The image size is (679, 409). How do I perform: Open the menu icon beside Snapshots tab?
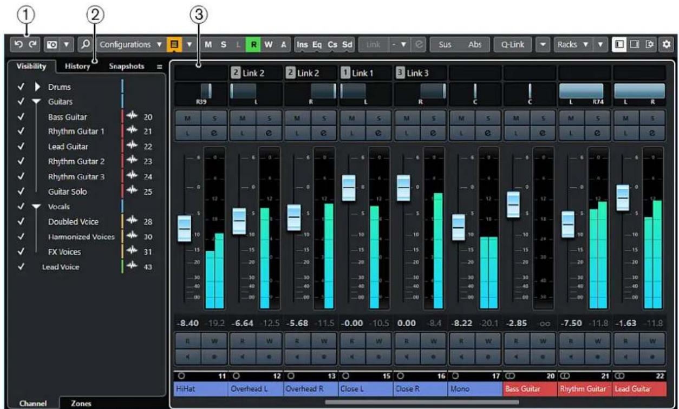[x=159, y=67]
